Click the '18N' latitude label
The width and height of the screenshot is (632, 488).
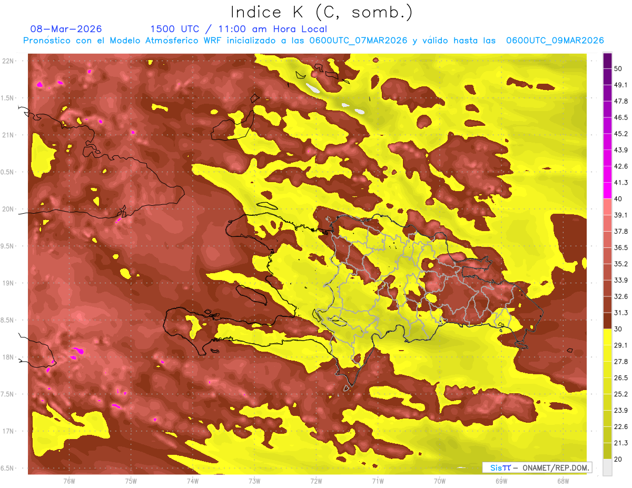coord(8,357)
